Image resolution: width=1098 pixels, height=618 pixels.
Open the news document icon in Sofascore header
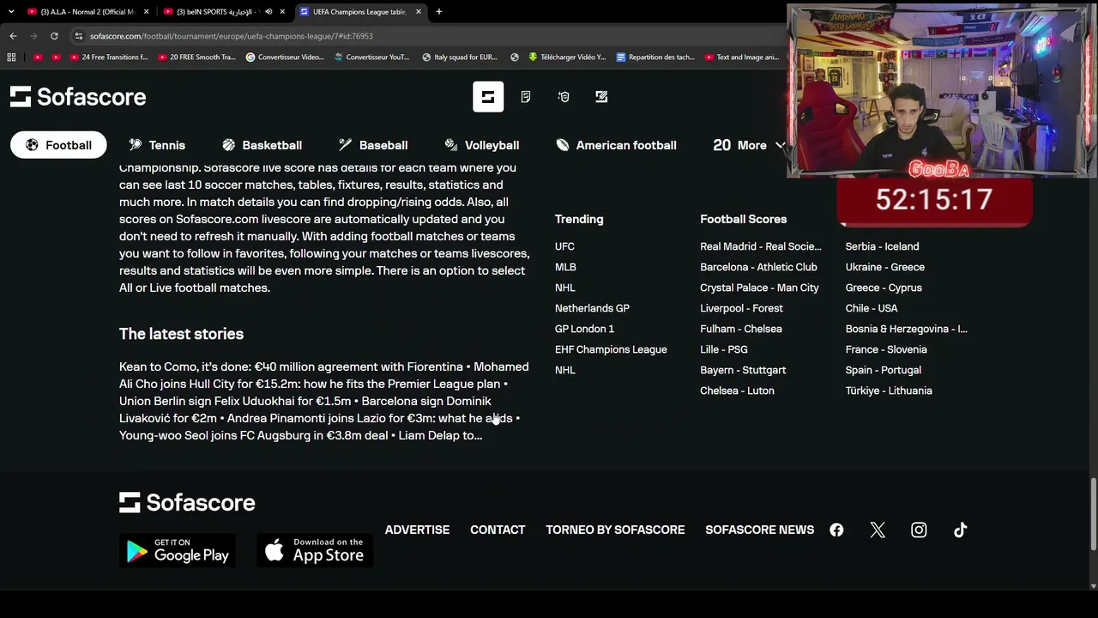pos(526,97)
